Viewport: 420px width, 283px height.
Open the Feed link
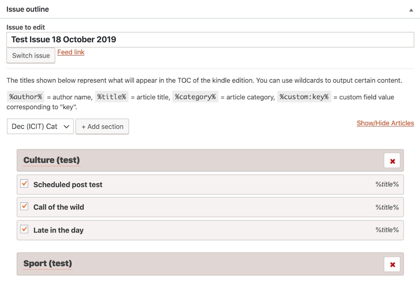[71, 52]
